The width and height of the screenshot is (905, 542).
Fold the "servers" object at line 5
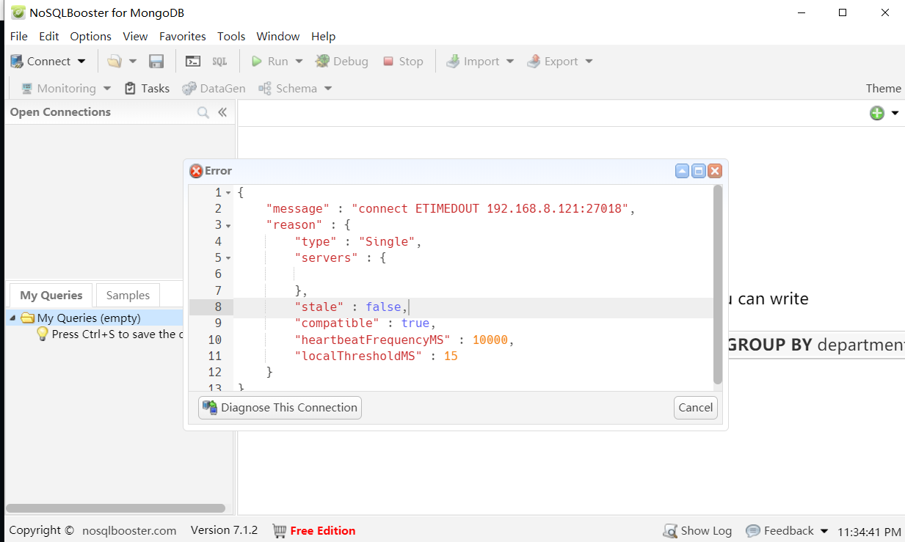pyautogui.click(x=228, y=258)
